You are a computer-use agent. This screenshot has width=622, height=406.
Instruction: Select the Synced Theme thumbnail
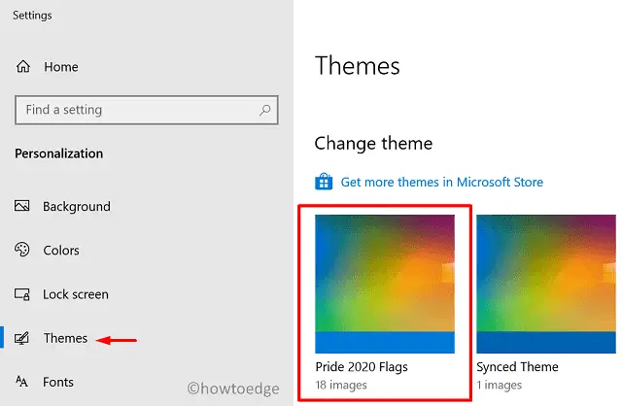[x=548, y=282]
